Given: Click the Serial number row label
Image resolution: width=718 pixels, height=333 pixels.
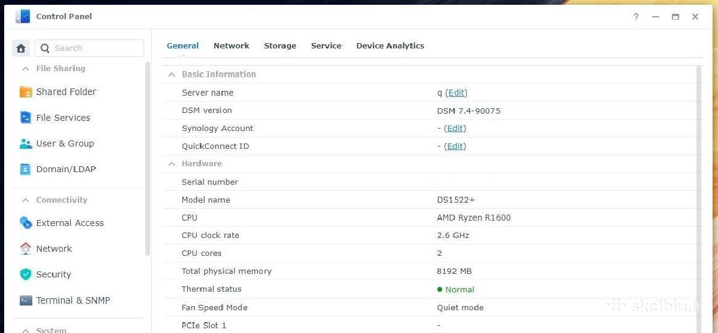Looking at the screenshot, I should 210,182.
